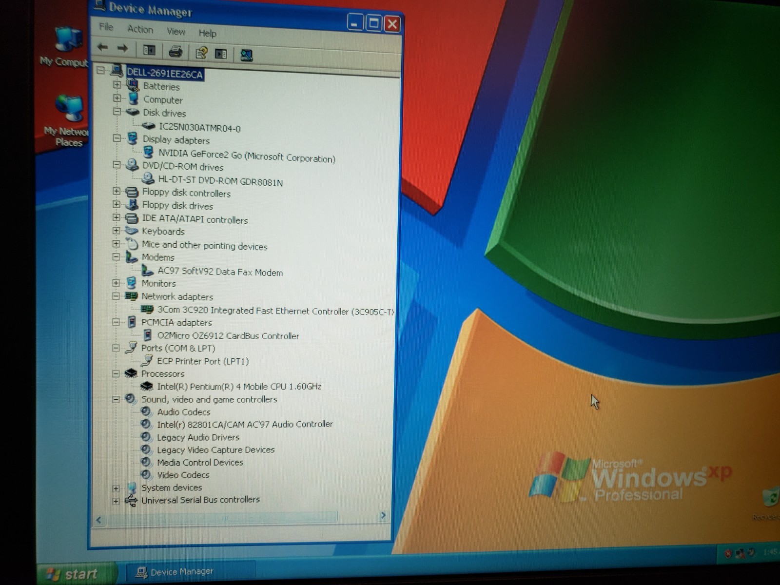Collapse the Sound, video and game controllers node
780x585 pixels.
[116, 399]
